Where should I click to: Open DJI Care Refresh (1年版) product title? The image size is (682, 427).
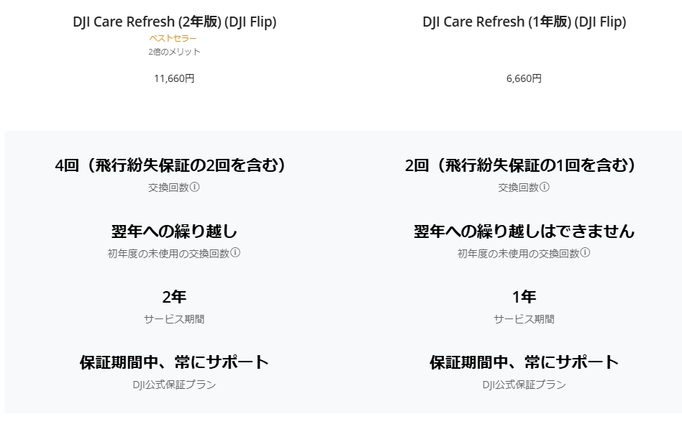(524, 22)
